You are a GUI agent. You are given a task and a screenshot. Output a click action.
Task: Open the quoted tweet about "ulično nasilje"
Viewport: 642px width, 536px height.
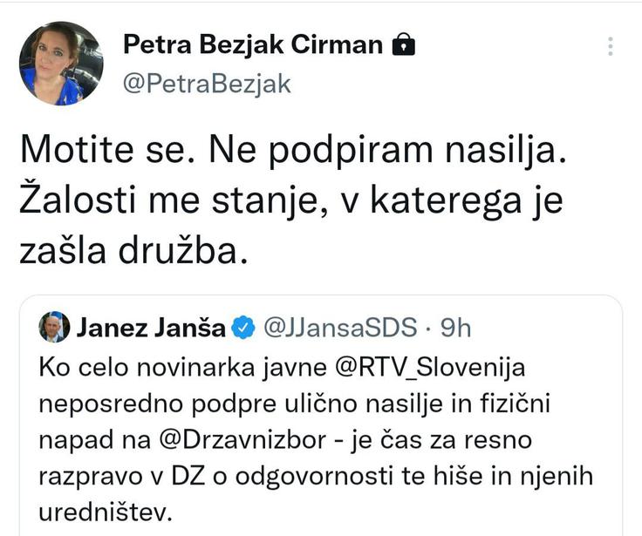click(321, 416)
